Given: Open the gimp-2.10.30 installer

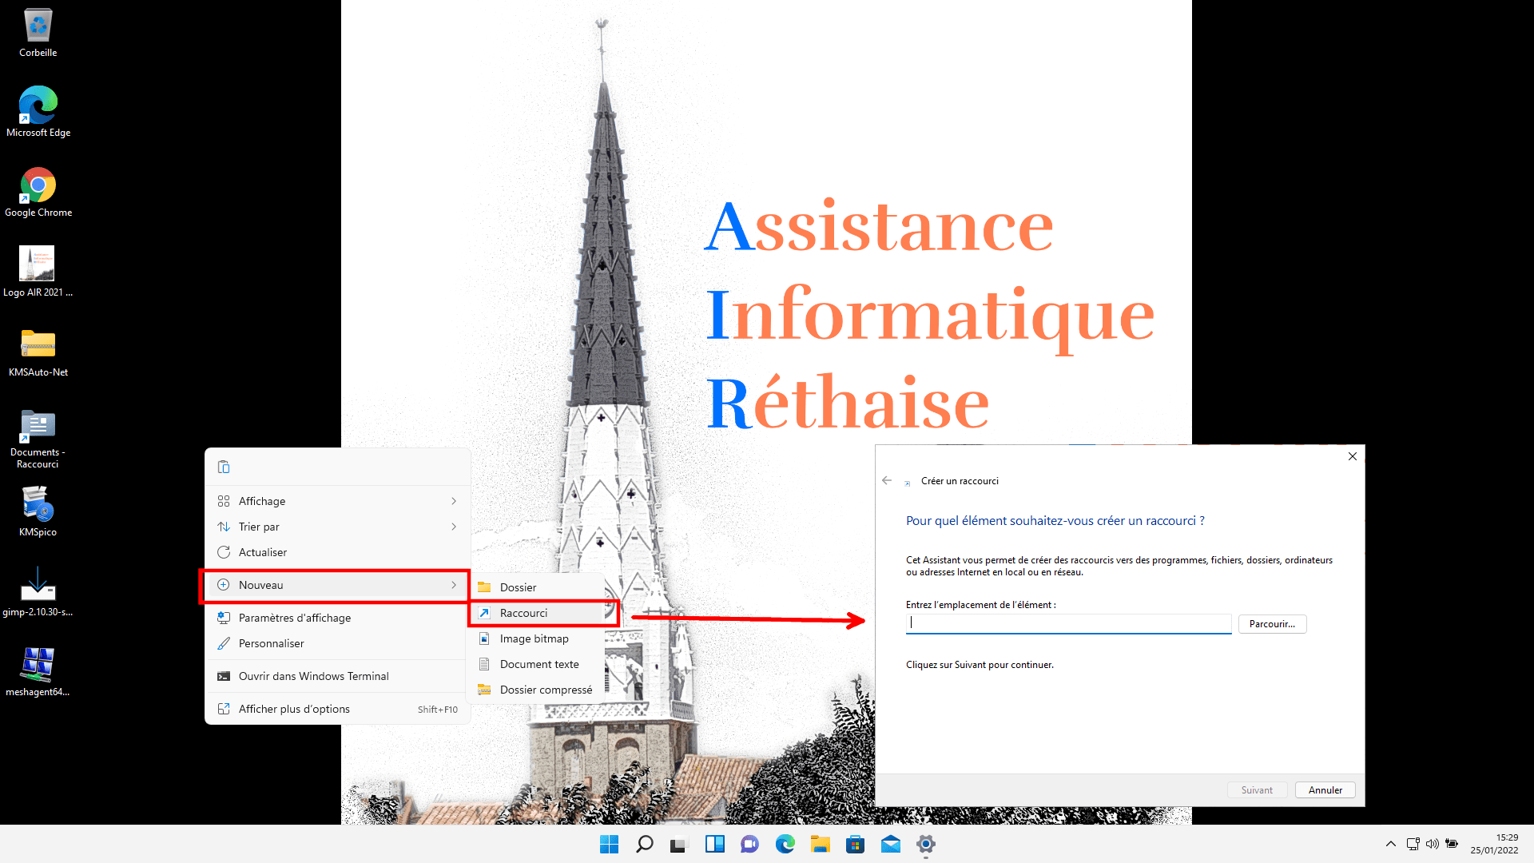Looking at the screenshot, I should tap(38, 583).
